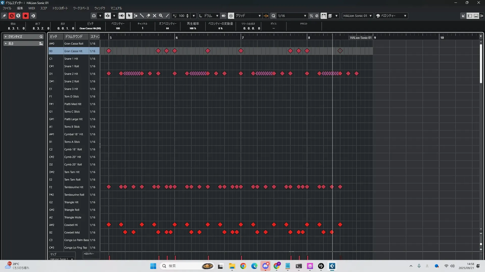
Task: Toggle Acoustic Feedback speaker button
Action: pyautogui.click(x=122, y=16)
